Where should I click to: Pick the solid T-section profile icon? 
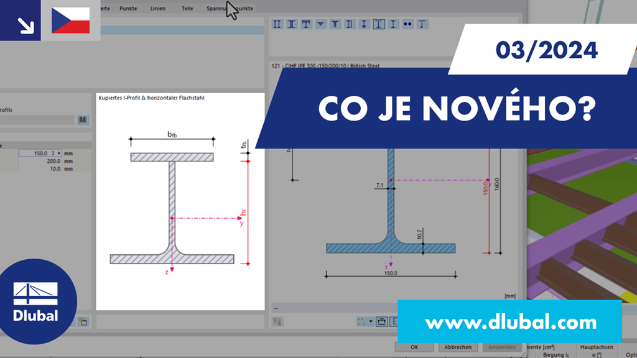pyautogui.click(x=335, y=24)
